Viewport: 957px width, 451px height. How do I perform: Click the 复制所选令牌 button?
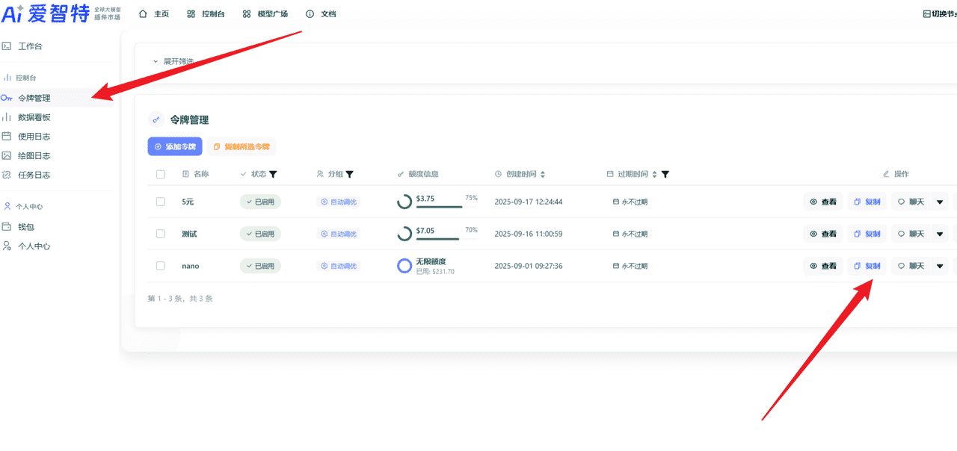[241, 146]
